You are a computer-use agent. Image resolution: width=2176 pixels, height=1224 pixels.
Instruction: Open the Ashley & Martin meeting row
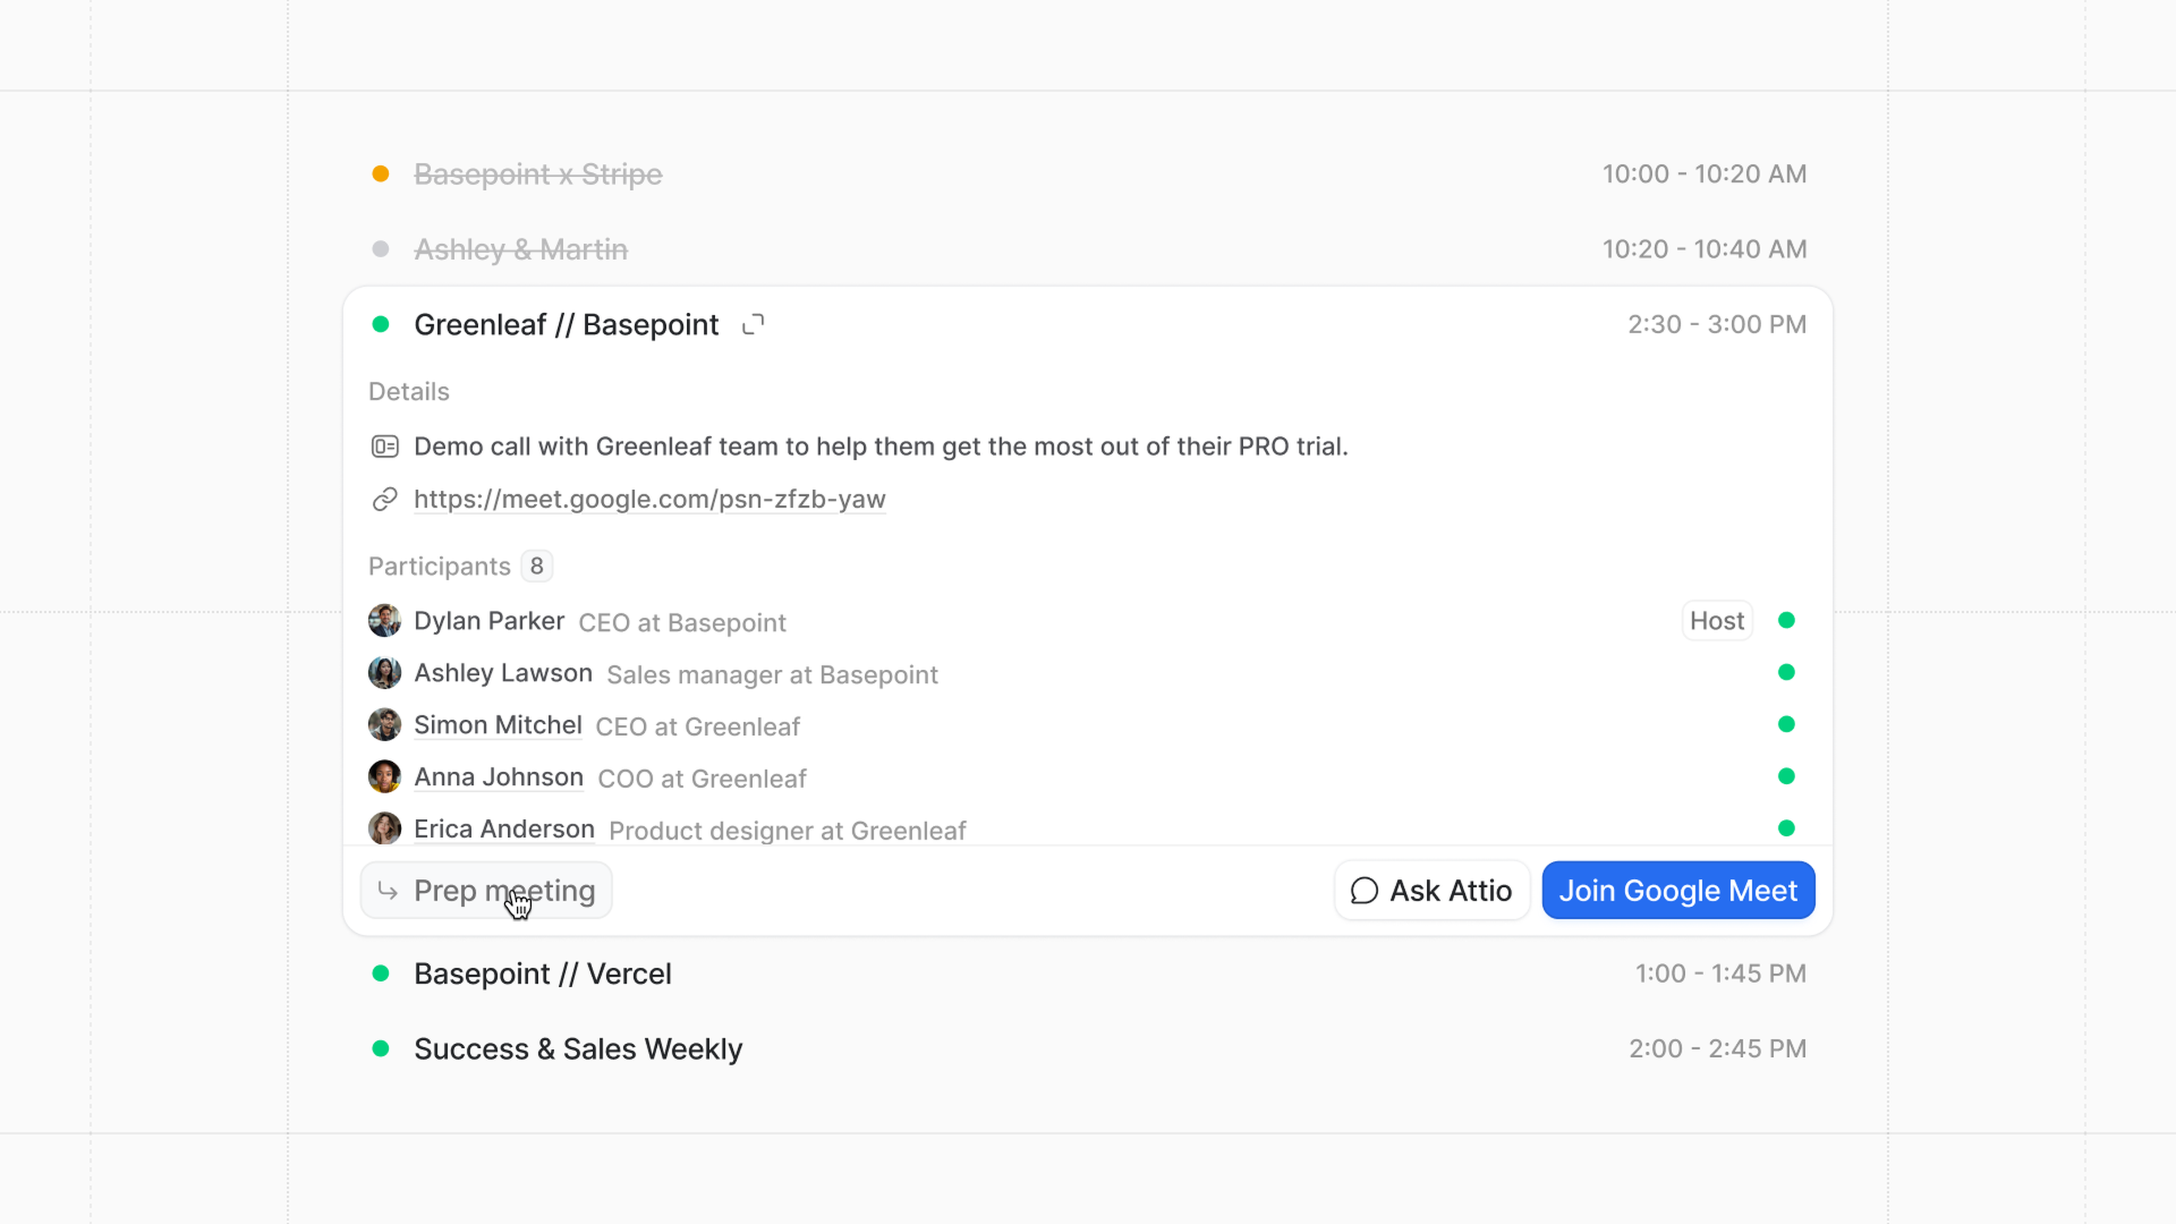[520, 249]
